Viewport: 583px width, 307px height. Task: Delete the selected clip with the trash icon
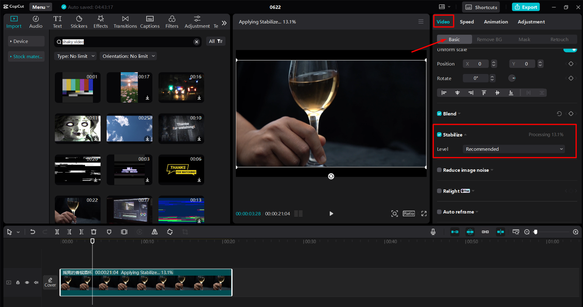(x=93, y=232)
